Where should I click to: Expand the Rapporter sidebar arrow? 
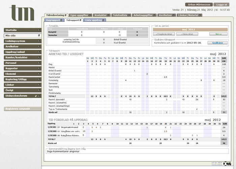click(x=39, y=68)
